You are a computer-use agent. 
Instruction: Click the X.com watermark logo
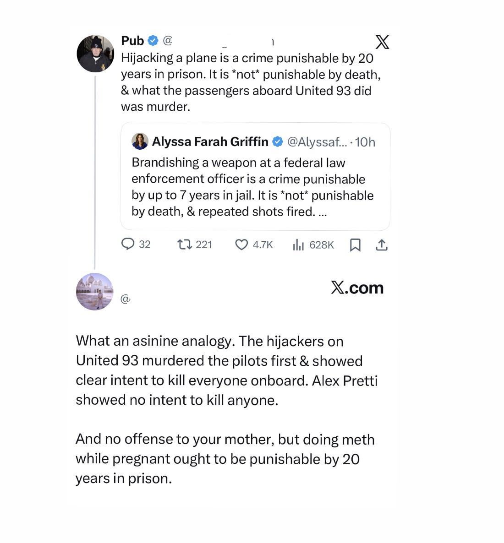coord(357,288)
